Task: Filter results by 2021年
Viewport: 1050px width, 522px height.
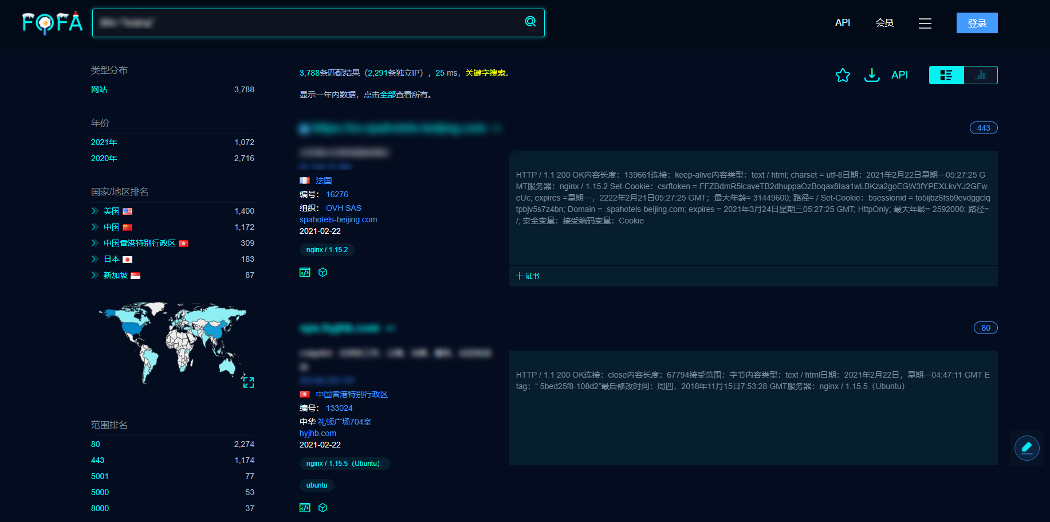Action: [104, 142]
